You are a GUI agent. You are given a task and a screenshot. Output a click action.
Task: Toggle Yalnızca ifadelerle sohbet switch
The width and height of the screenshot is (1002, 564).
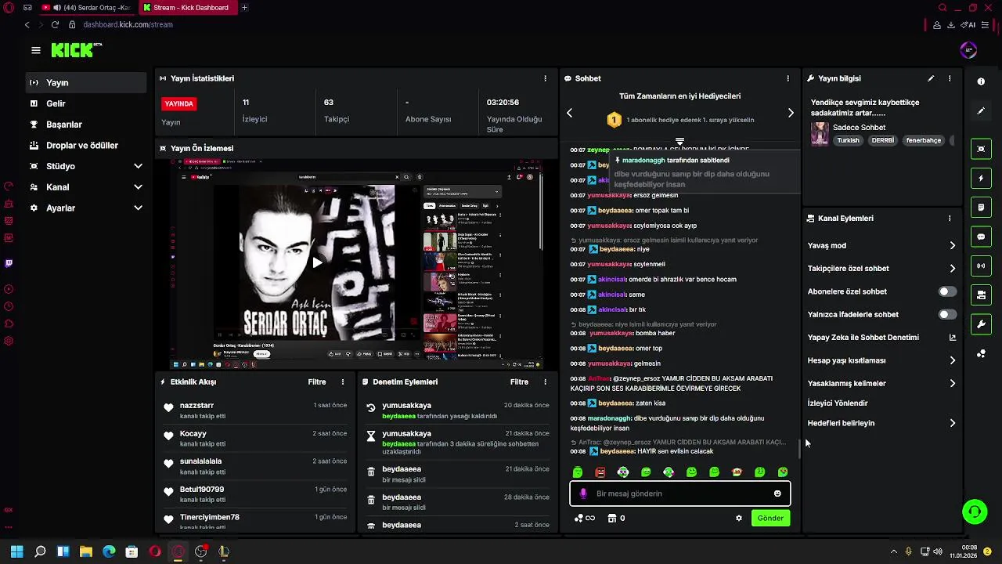947,314
